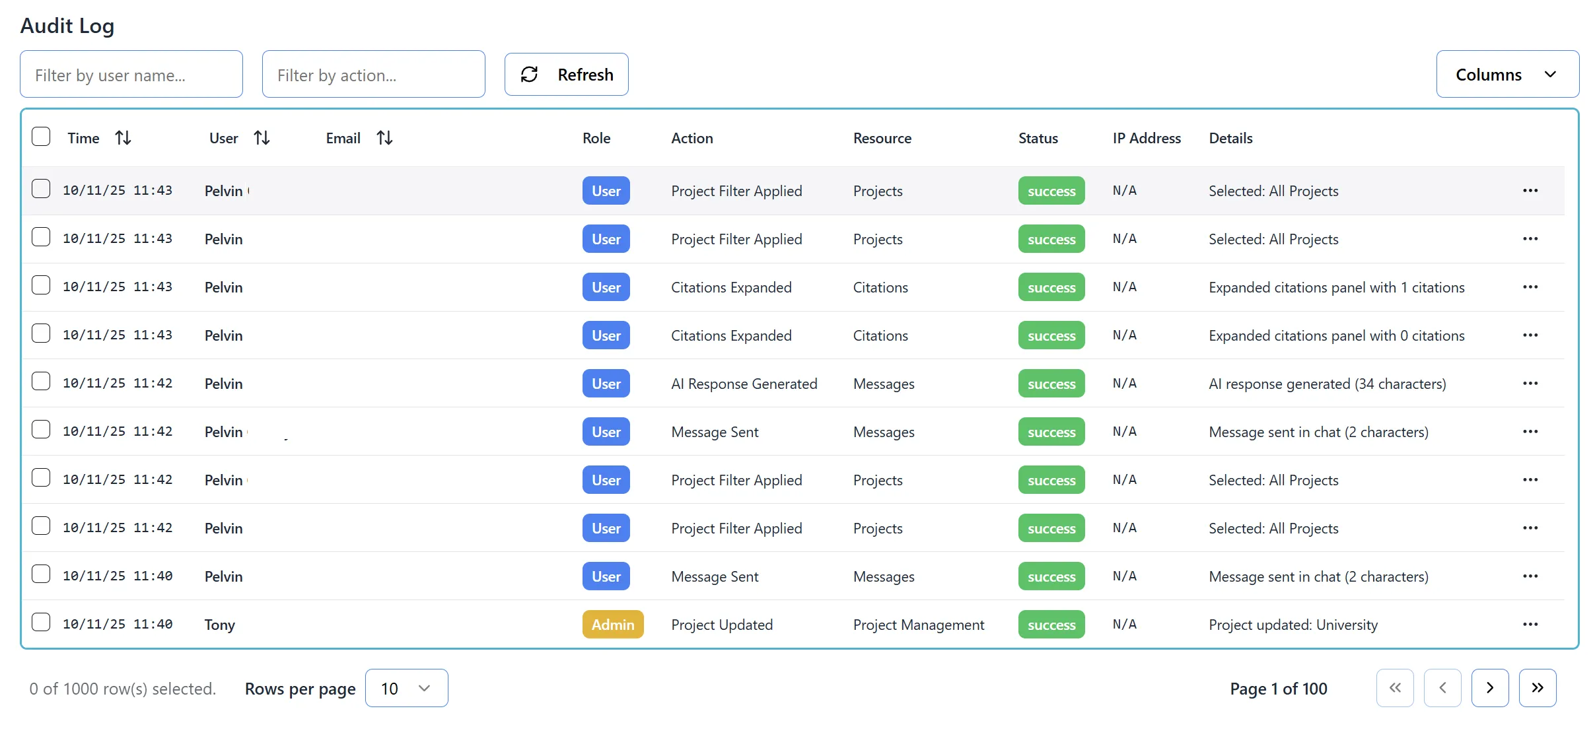The height and width of the screenshot is (754, 1595).
Task: Open the Columns dropdown
Action: tap(1507, 74)
